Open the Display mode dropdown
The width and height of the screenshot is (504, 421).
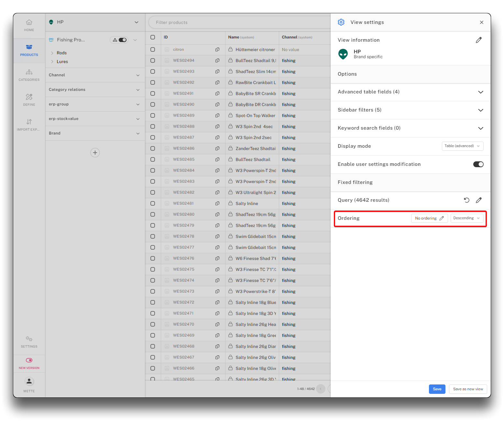[462, 146]
